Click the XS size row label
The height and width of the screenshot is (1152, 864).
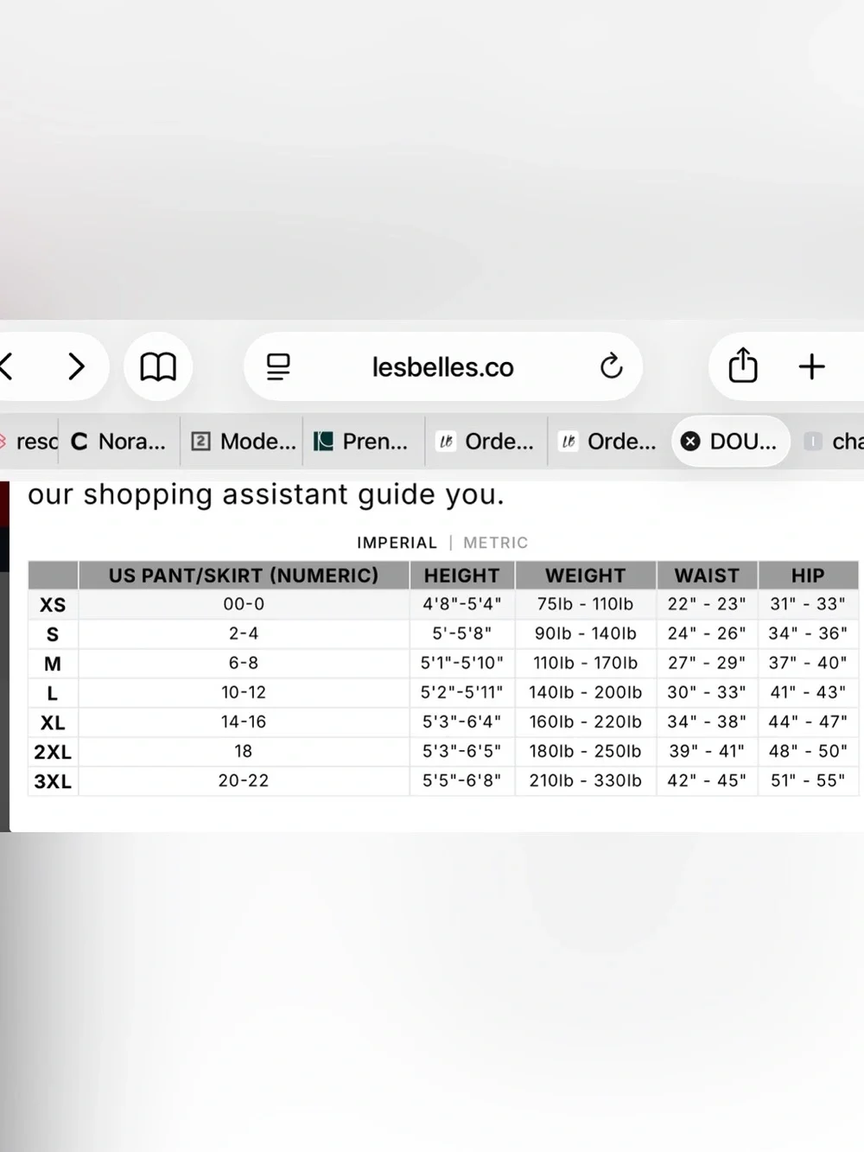[53, 605]
